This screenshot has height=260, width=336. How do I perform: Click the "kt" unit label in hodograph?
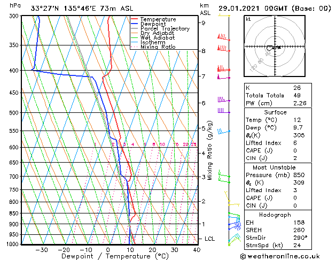tap(248, 19)
